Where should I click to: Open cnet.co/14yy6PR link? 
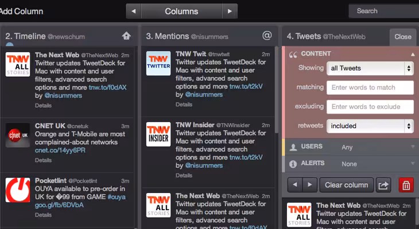60,151
